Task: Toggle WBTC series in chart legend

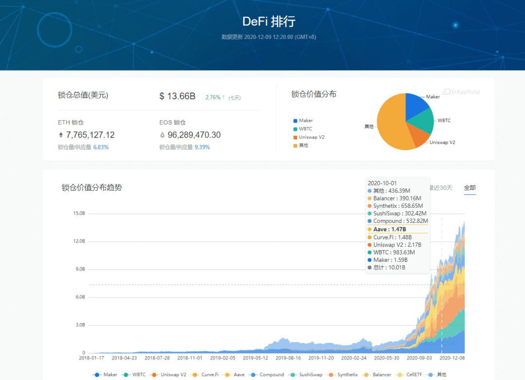Action: point(134,375)
